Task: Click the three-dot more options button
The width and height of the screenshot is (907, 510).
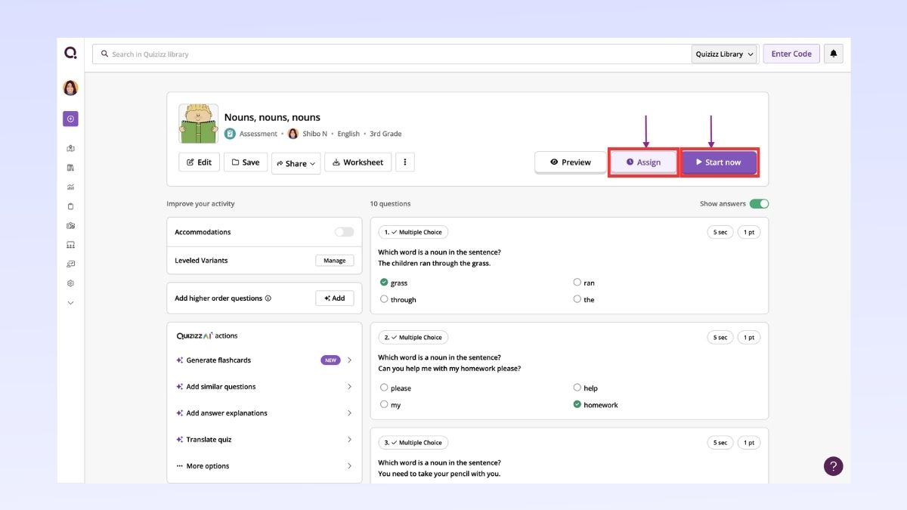Action: [x=405, y=162]
